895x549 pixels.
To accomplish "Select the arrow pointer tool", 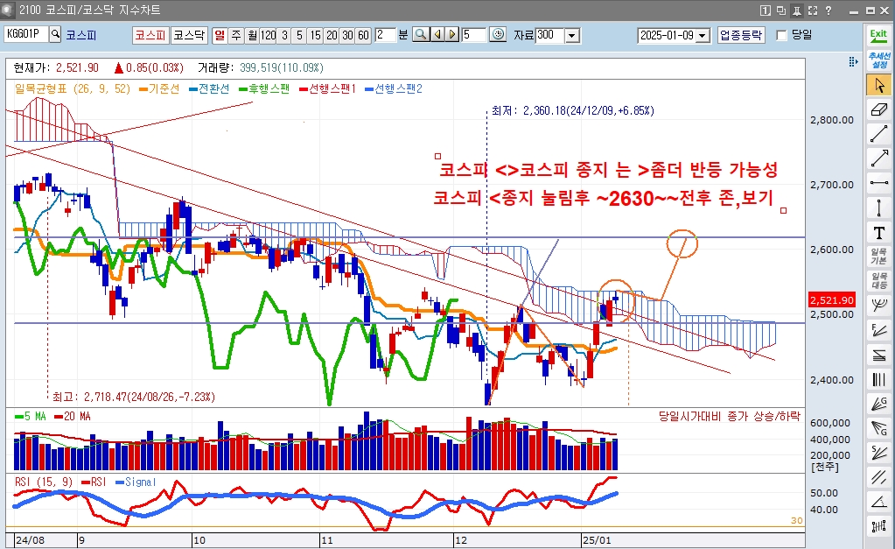I will 878,85.
